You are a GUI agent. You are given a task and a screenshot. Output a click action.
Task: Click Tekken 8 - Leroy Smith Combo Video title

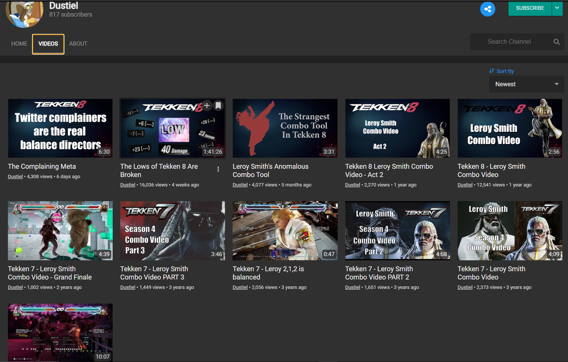(491, 171)
